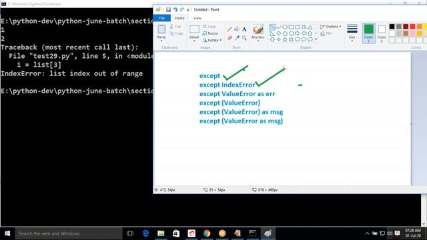This screenshot has width=427, height=240.
Task: Open the Rotate dropdown
Action: tap(212, 40)
